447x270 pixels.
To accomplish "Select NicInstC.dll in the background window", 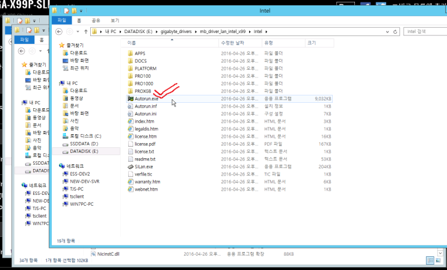I will tap(108, 254).
